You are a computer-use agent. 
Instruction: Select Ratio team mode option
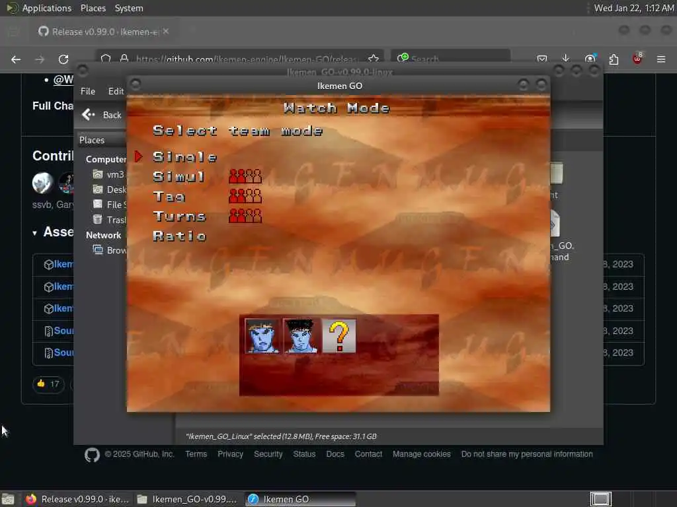pos(179,236)
